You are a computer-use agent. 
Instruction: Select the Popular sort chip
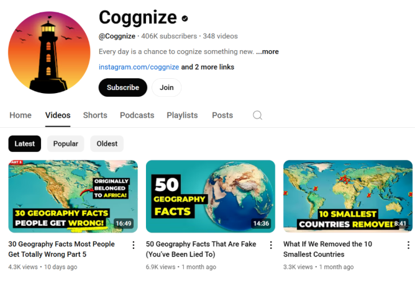click(66, 144)
